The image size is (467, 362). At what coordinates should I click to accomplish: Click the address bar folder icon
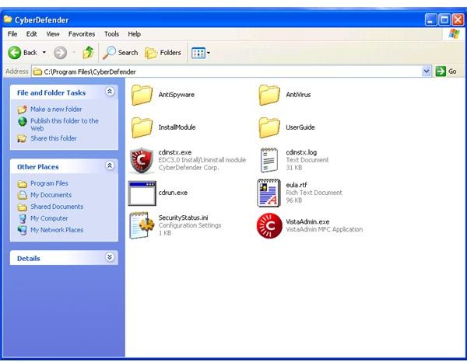click(x=37, y=71)
